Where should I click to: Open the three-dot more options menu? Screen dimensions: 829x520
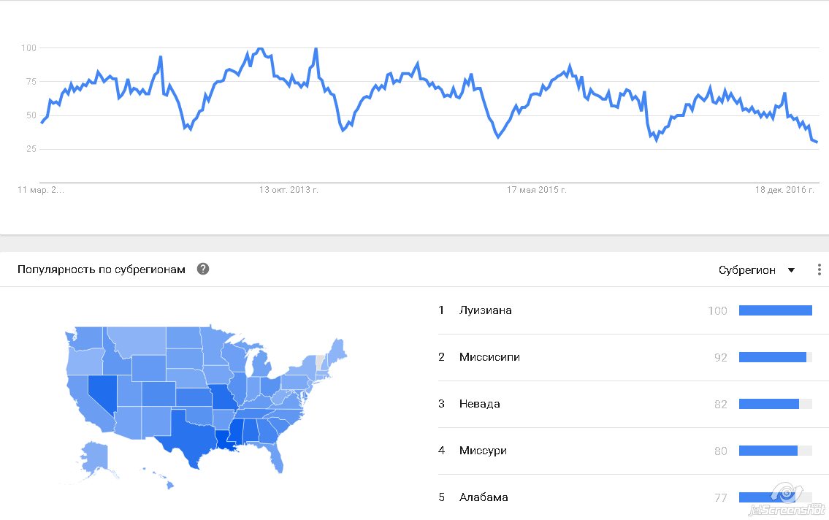point(820,269)
